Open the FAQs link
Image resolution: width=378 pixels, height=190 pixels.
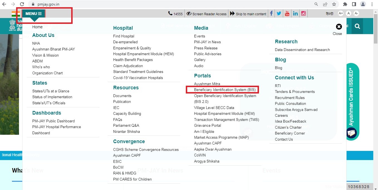118,120
